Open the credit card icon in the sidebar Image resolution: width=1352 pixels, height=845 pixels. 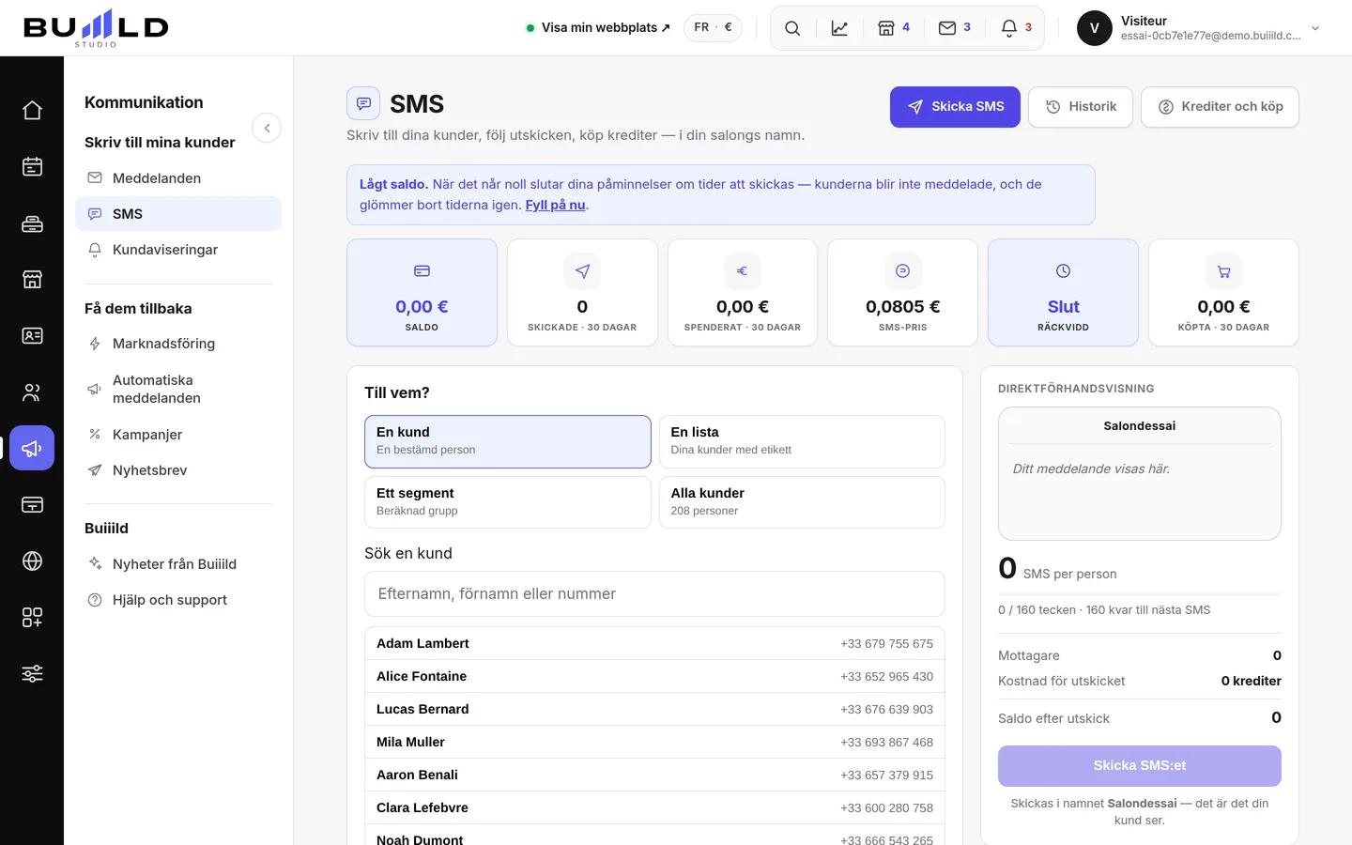(x=32, y=504)
